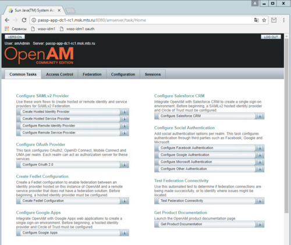Open info icon beside Get Product Documentation button

(x=260, y=224)
